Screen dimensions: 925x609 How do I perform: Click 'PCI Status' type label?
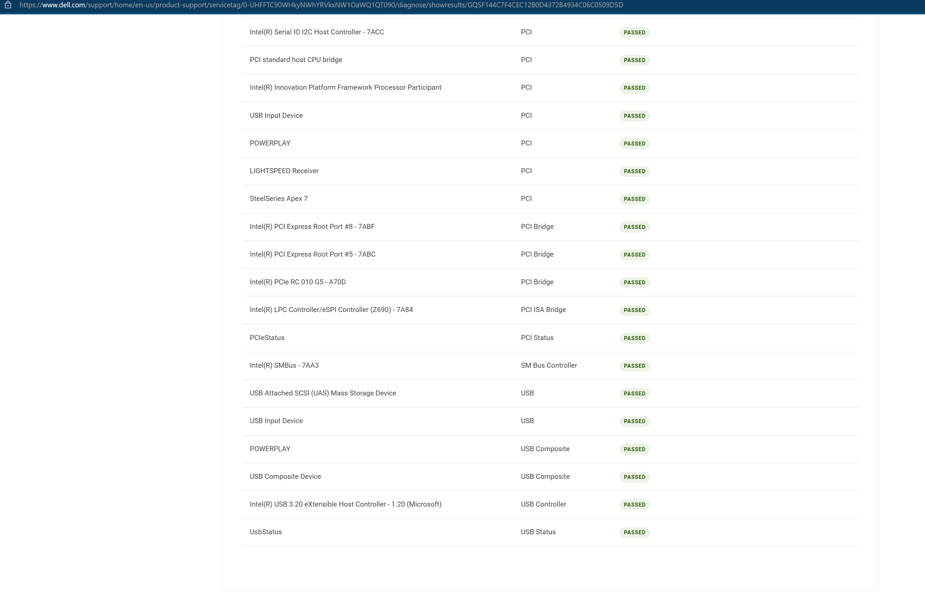click(x=537, y=338)
